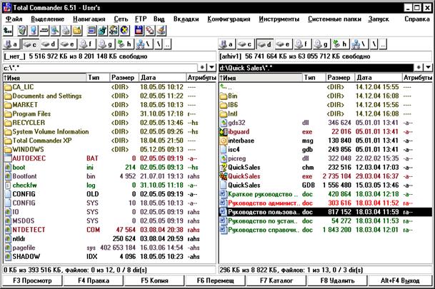The image size is (435, 289).
Task: Select the NTDETECT COM file
Action: (x=109, y=230)
